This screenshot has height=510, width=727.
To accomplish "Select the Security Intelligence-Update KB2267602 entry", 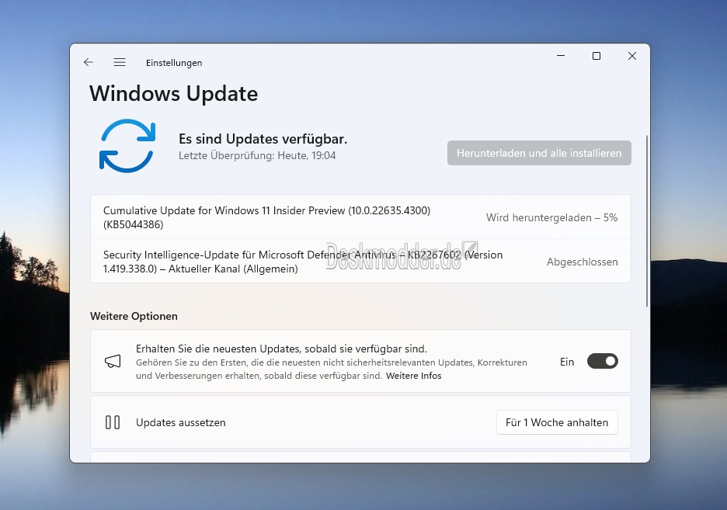I will coord(360,262).
